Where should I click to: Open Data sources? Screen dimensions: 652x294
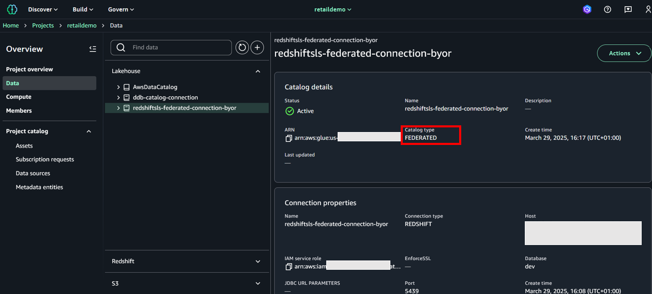point(33,173)
